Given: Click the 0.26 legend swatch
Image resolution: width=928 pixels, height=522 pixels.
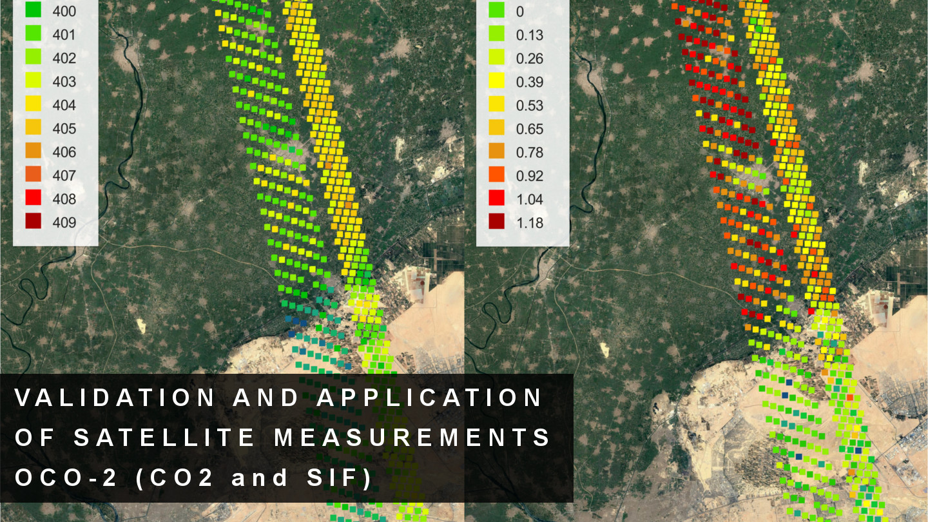Looking at the screenshot, I should (x=496, y=58).
